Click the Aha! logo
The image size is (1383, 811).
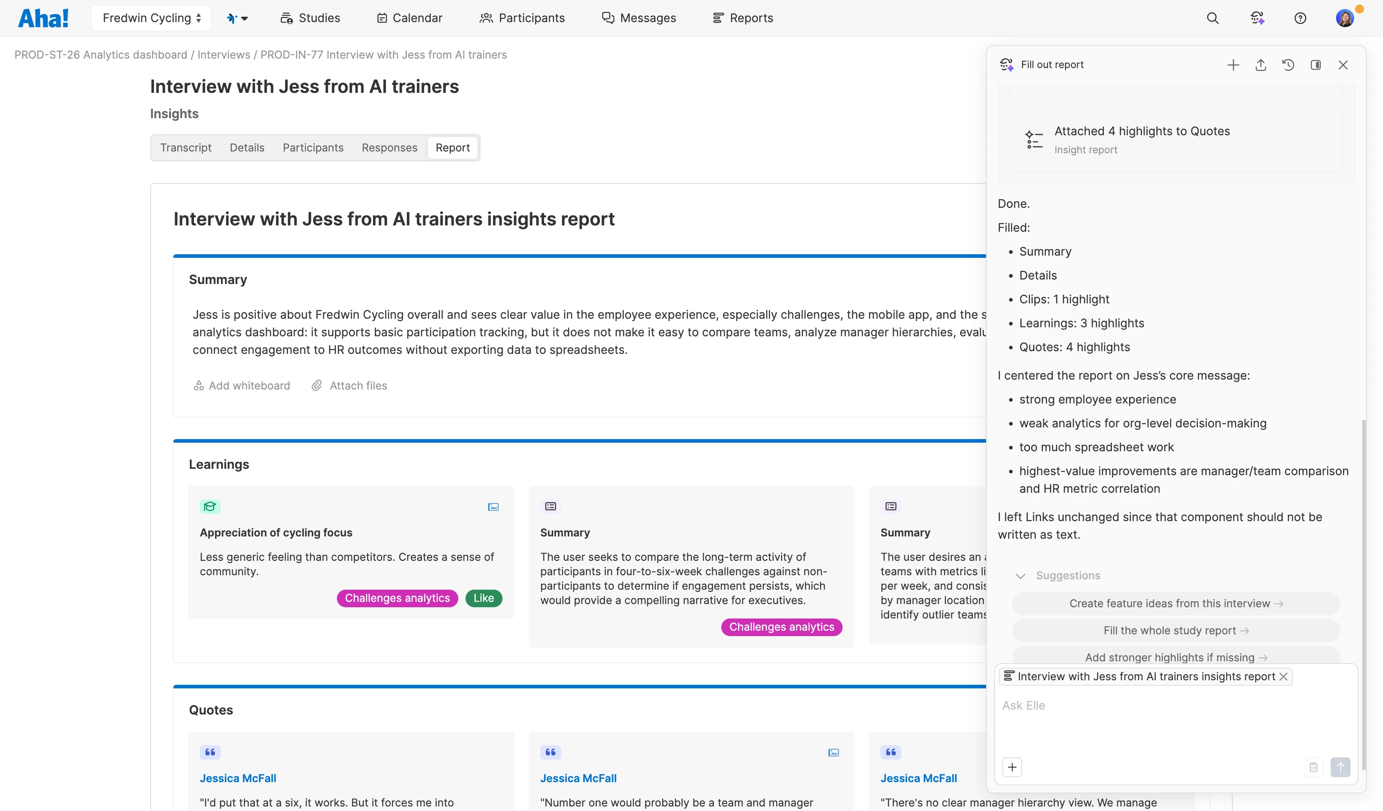[x=43, y=18]
